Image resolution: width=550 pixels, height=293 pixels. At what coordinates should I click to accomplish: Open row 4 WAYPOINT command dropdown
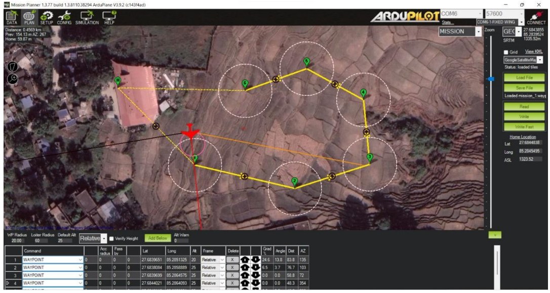(53, 283)
